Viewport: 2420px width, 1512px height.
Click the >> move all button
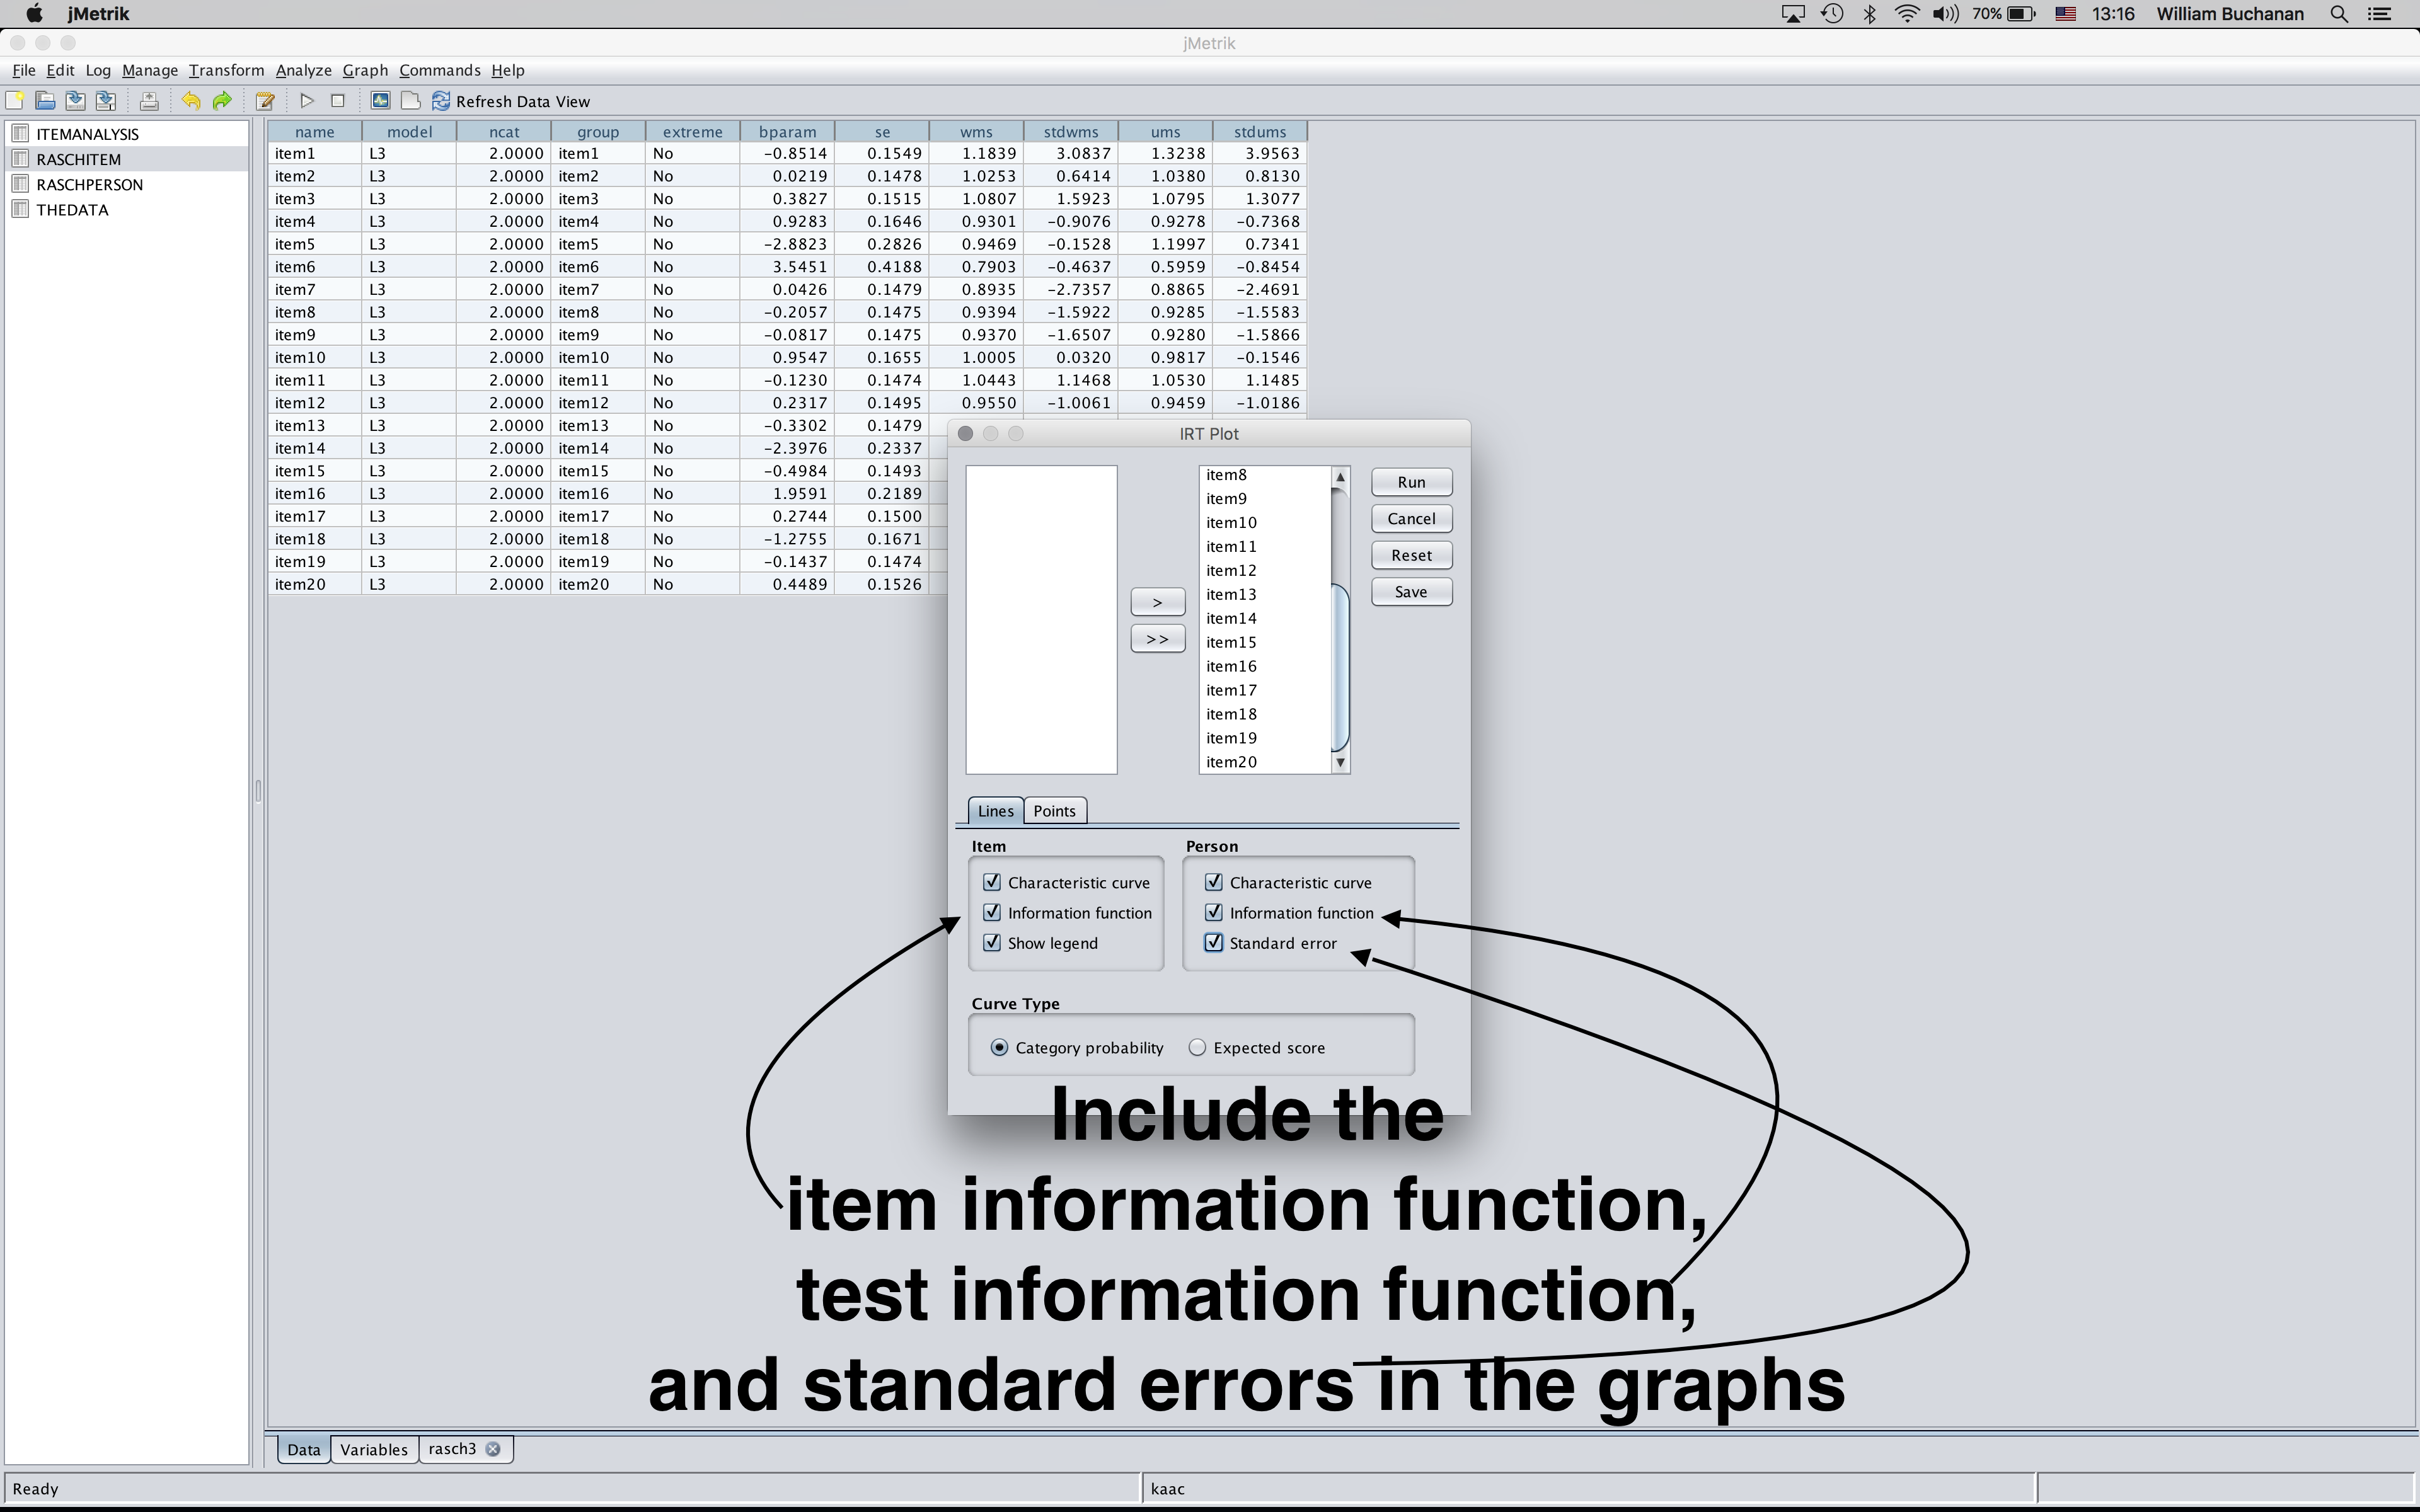[1158, 639]
